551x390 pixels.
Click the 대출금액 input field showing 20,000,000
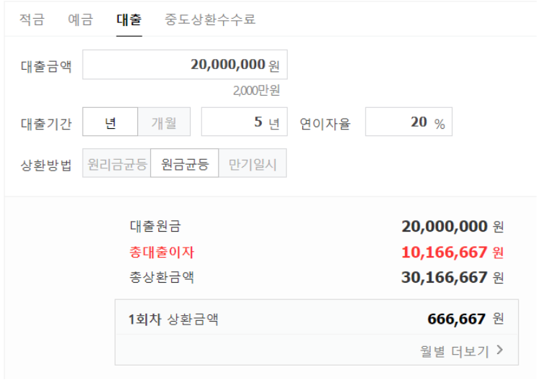pyautogui.click(x=185, y=65)
